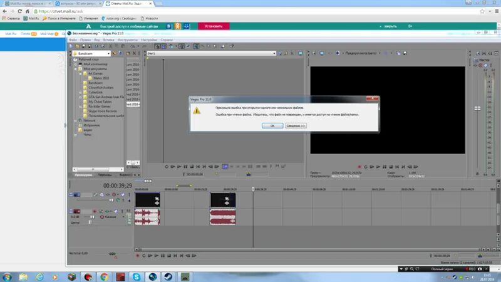Open the Вставка menu
The image size is (501, 282).
(108, 40)
